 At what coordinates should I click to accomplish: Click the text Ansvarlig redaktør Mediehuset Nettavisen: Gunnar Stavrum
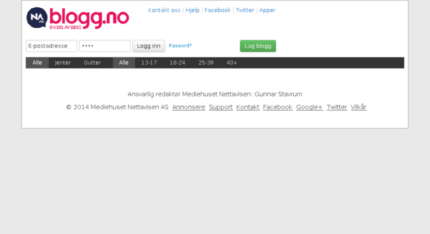click(x=215, y=94)
